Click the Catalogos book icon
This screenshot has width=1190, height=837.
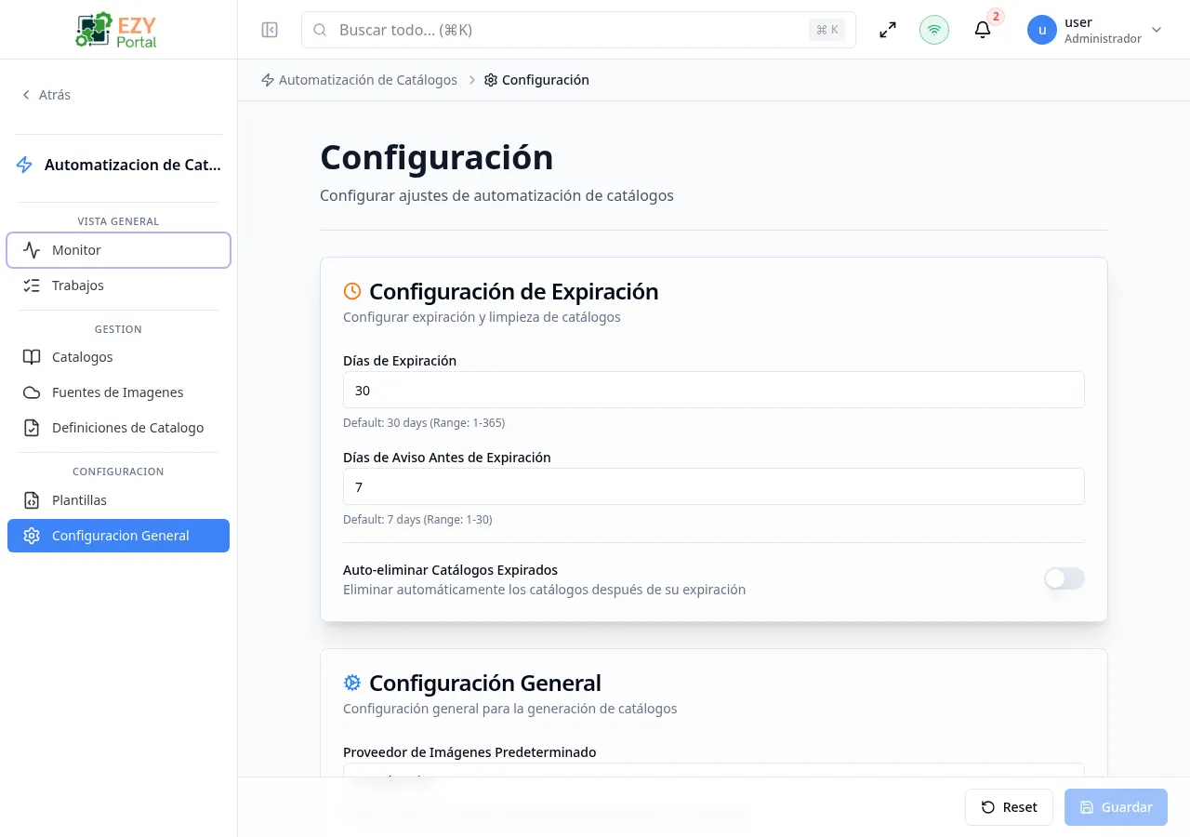(32, 357)
